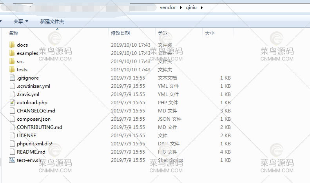Select the autoload.php file name

32,103
